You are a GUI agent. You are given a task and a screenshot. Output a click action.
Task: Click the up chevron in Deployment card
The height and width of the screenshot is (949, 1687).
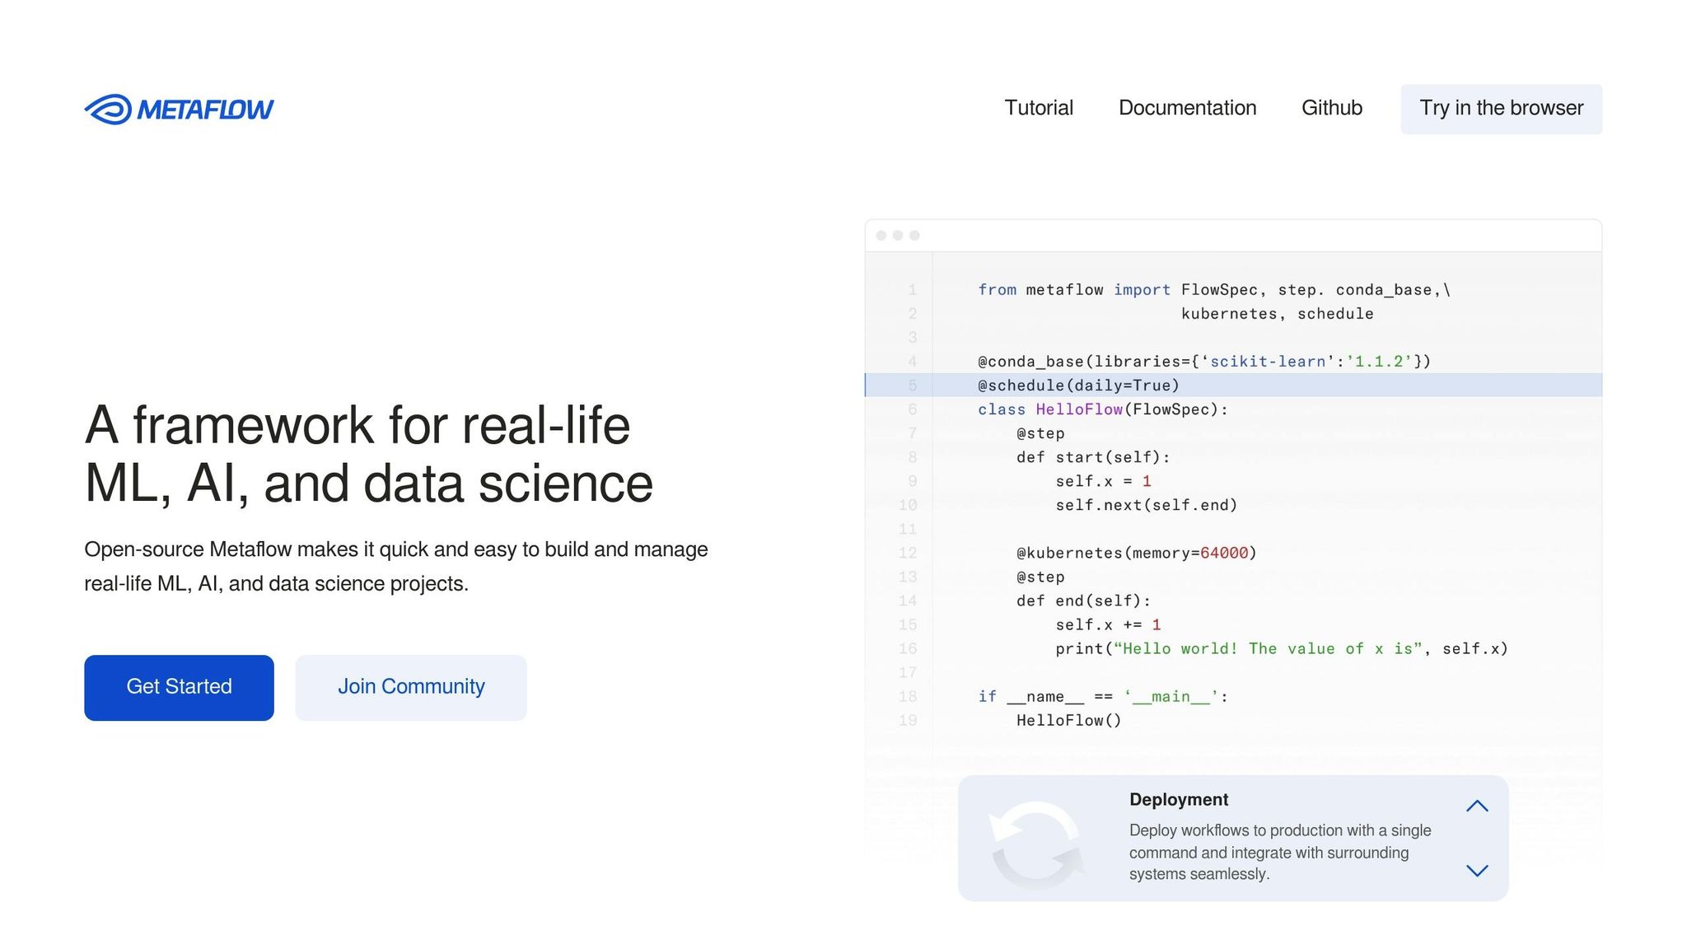(1477, 806)
